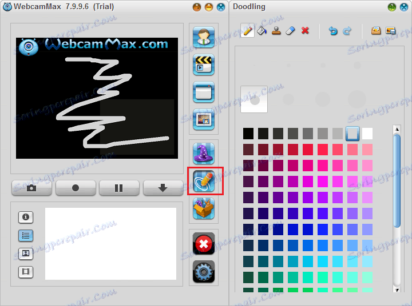Choose the smallest brush size dot

click(x=254, y=65)
